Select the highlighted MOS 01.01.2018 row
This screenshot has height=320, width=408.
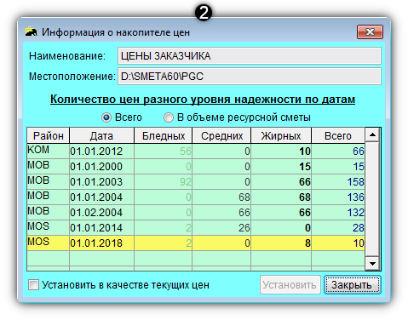click(196, 243)
